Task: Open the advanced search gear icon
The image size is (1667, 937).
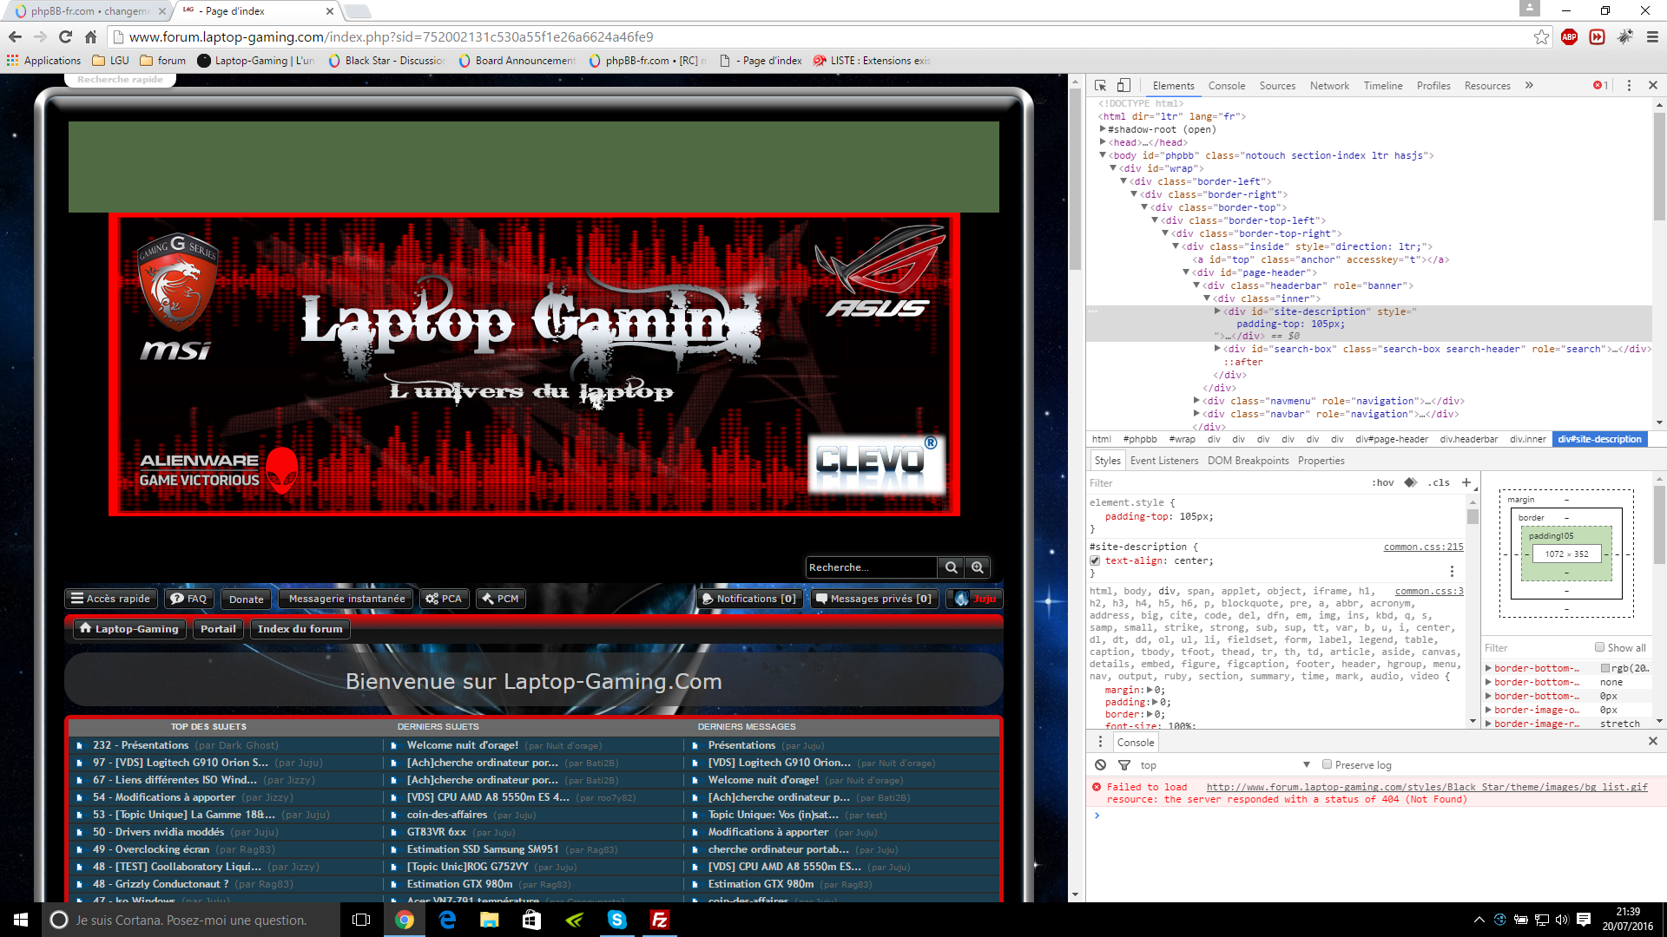Action: [978, 567]
